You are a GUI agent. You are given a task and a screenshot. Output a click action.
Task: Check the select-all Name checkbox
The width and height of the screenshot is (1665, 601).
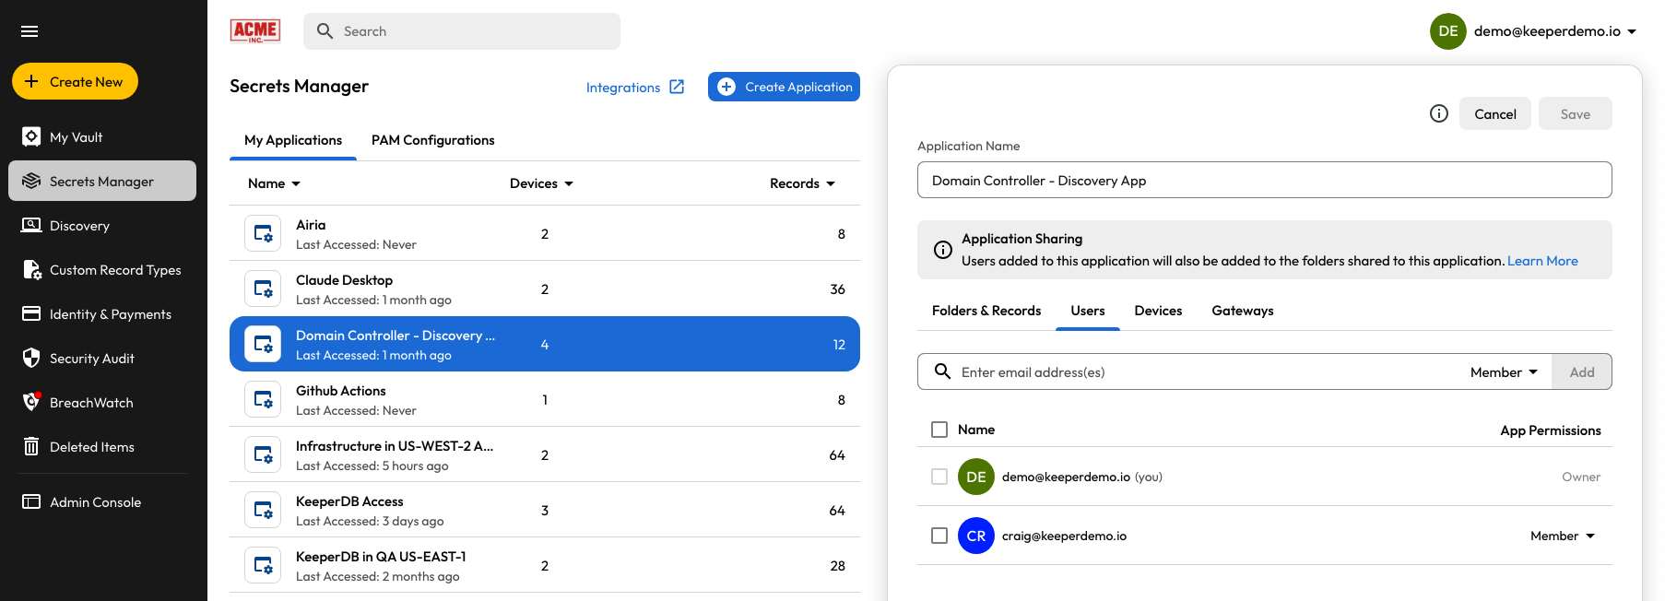click(939, 430)
